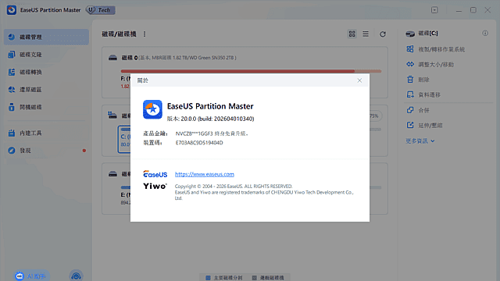Viewport: 500px width, 281px height.
Task: Open the easeus.com website link
Action: (x=205, y=174)
